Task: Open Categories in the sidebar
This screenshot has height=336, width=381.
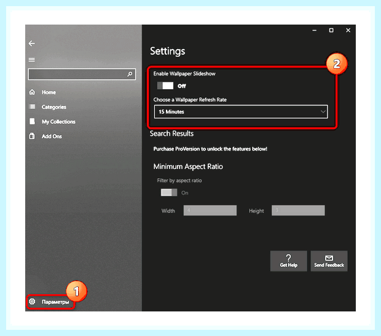Action: point(53,107)
